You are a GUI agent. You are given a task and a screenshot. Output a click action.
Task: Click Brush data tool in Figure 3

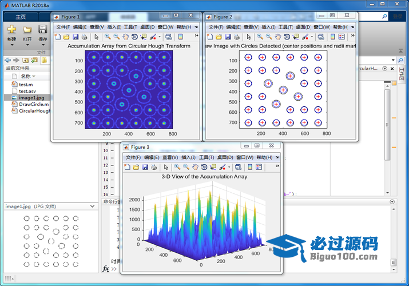(223, 167)
